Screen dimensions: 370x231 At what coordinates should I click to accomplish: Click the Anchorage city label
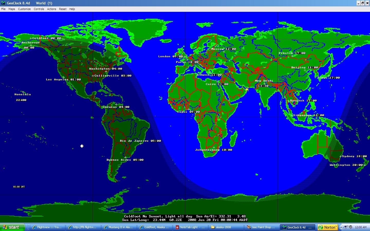pos(31,43)
